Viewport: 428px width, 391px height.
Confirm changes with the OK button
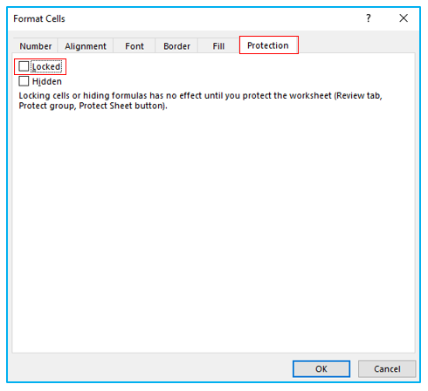321,369
